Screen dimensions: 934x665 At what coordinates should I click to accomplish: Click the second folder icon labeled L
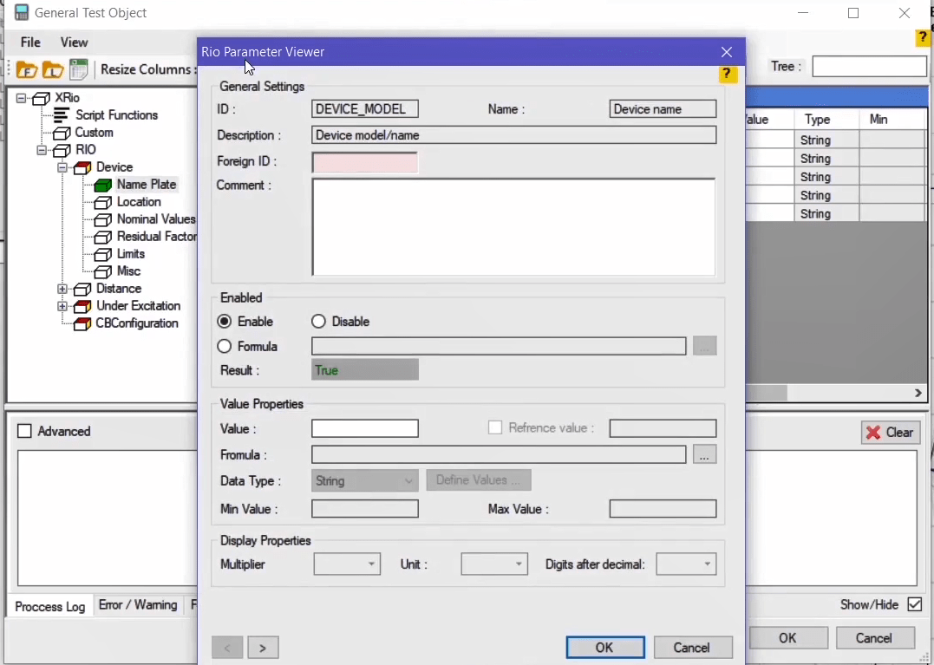coord(53,70)
